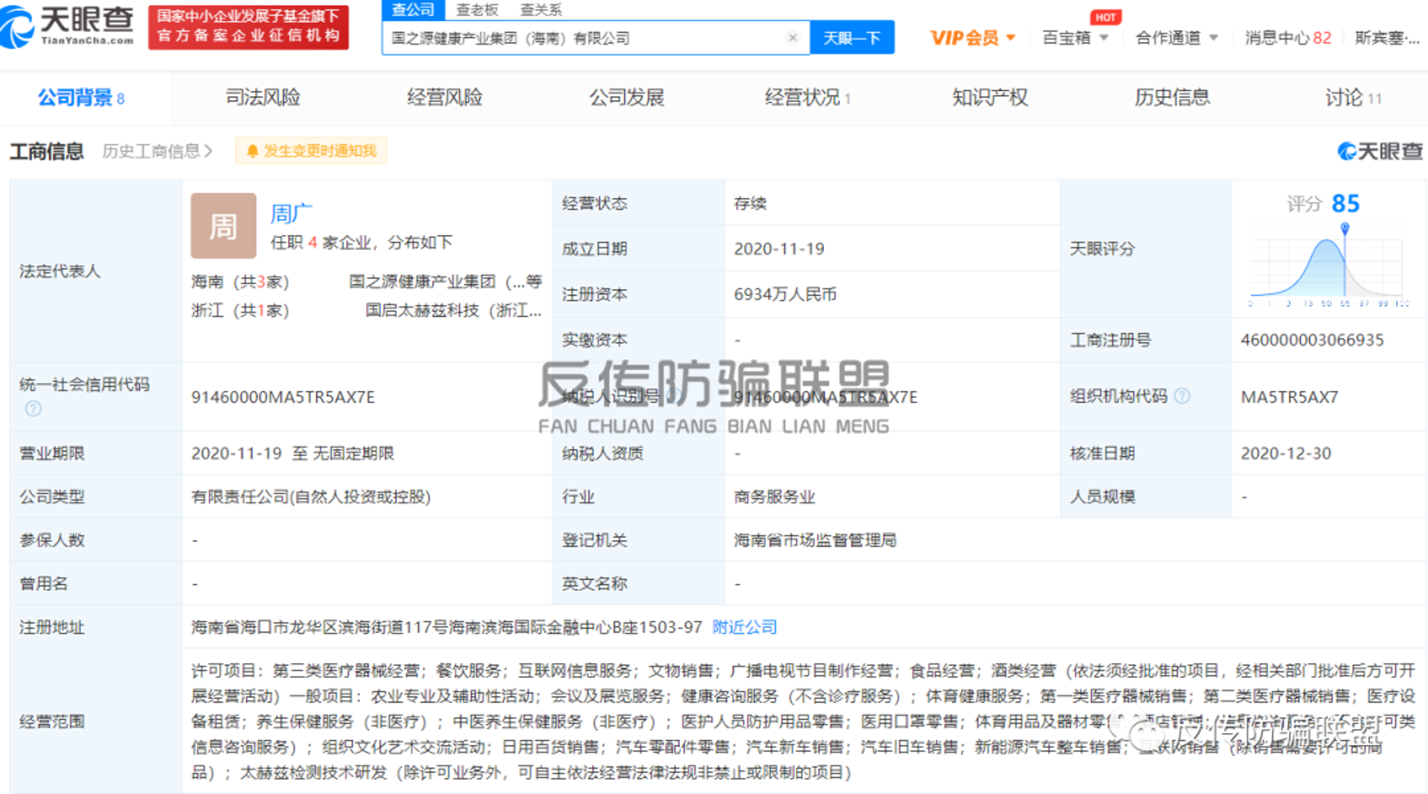The width and height of the screenshot is (1428, 794).
Task: Open legal representative 周广 profile link
Action: (x=291, y=213)
